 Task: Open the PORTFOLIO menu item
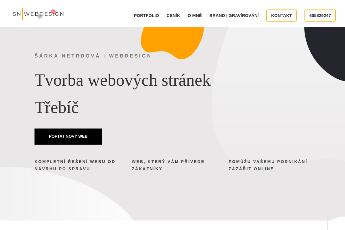[x=146, y=16]
